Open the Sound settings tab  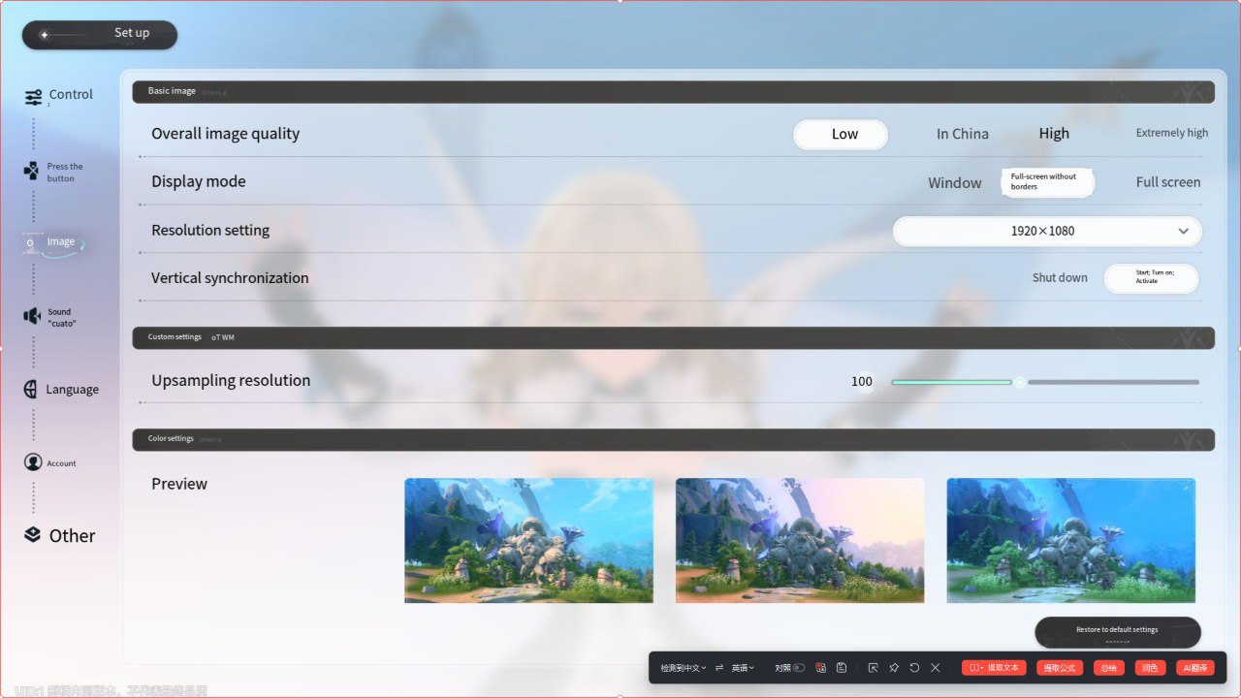click(x=50, y=317)
